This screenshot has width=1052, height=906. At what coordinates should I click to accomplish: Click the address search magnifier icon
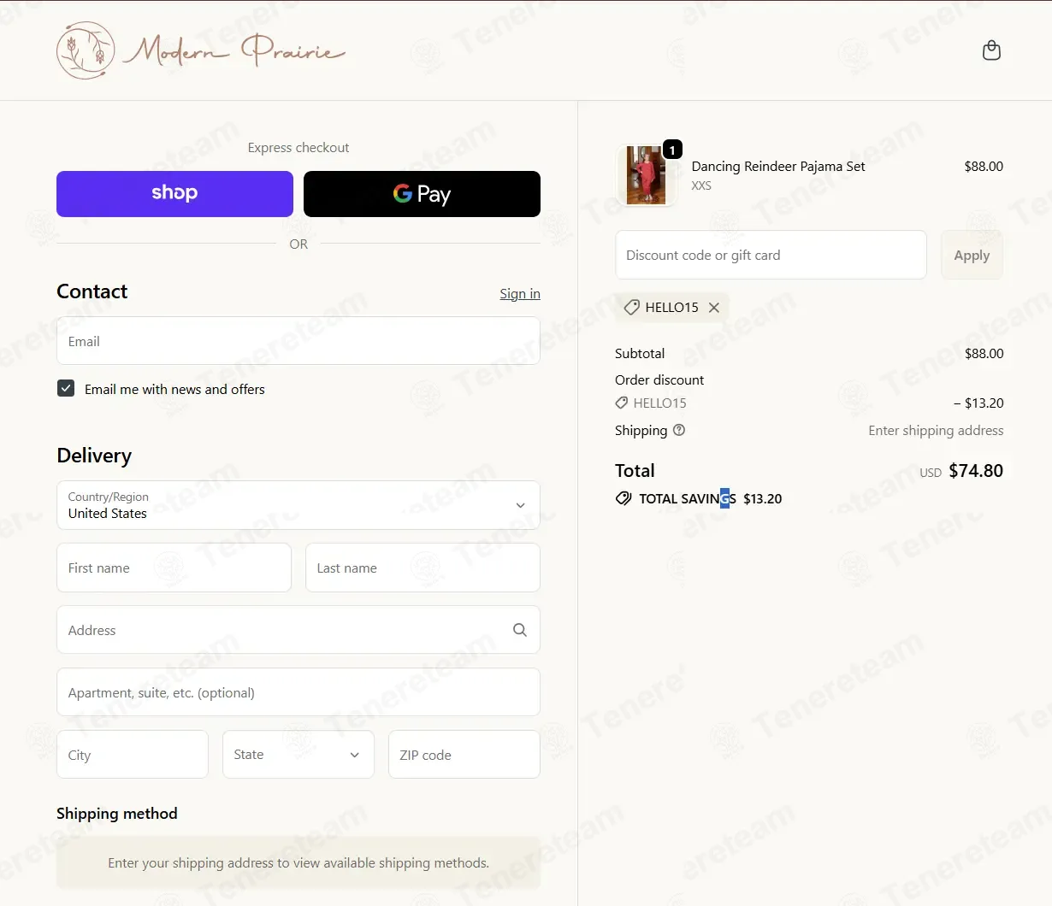point(519,630)
